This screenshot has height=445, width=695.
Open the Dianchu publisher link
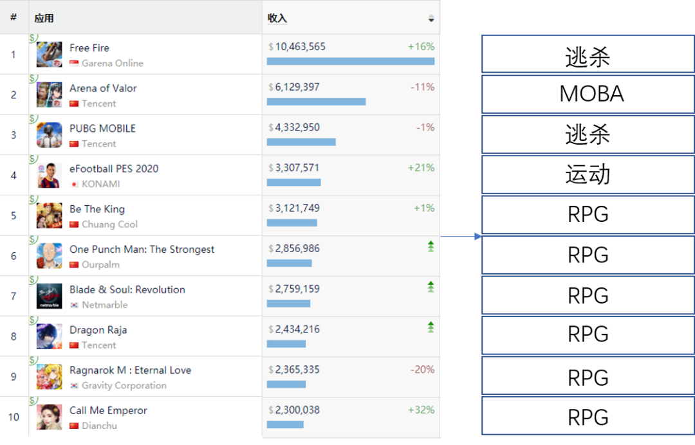tap(99, 426)
